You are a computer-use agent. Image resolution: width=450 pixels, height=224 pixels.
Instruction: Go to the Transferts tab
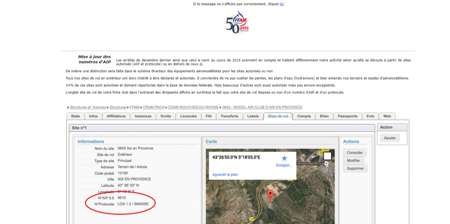click(x=229, y=116)
